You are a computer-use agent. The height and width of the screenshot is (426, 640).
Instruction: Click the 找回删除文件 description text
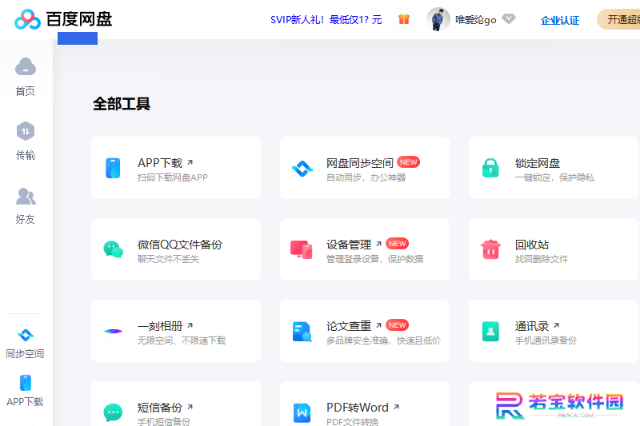pyautogui.click(x=542, y=259)
